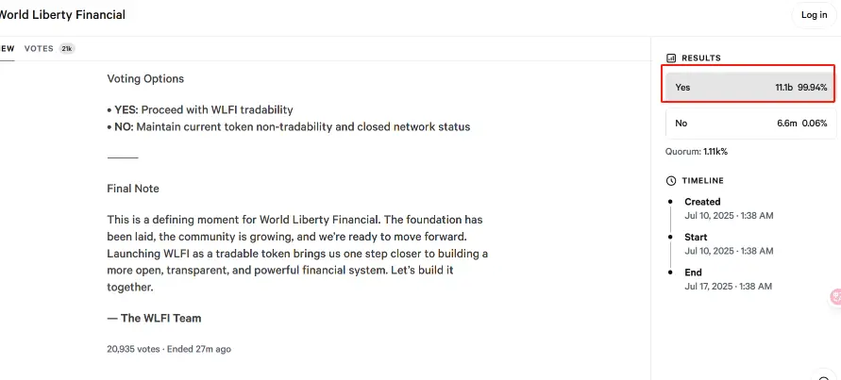Click the Created timeline marker dot
This screenshot has height=380, width=841.
click(672, 202)
